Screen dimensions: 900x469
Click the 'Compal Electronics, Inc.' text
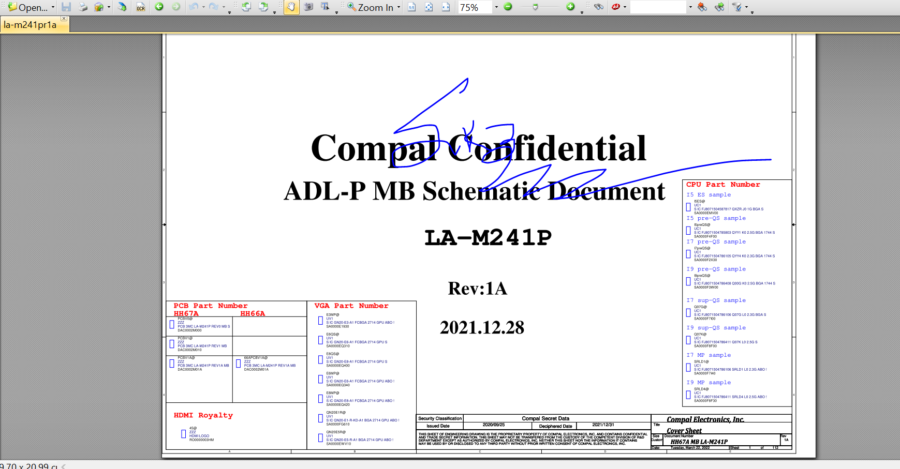[x=705, y=419]
